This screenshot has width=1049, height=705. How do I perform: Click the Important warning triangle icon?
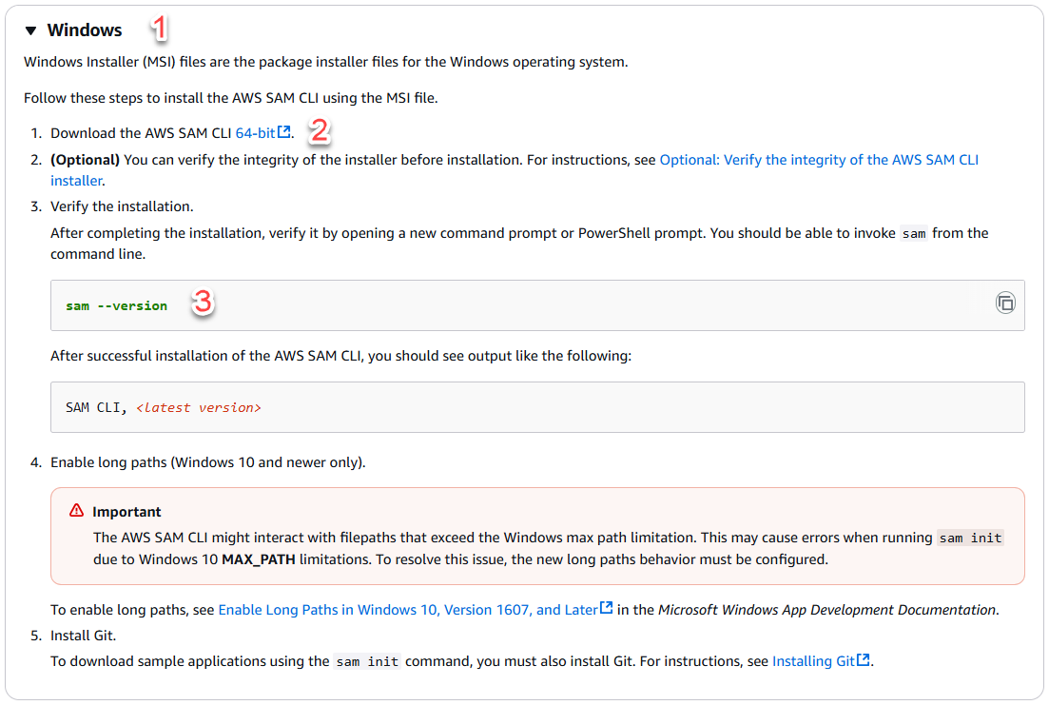[76, 511]
